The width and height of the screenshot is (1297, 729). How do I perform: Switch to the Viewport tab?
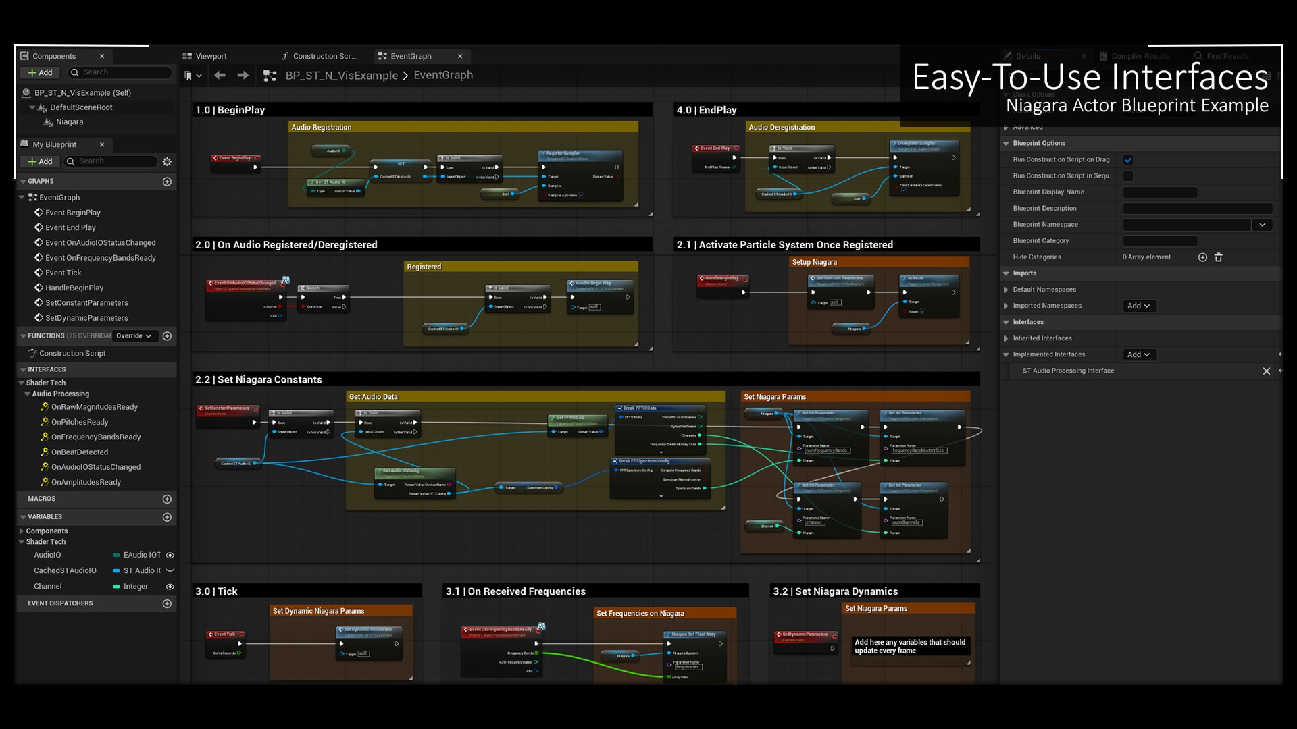[x=211, y=56]
